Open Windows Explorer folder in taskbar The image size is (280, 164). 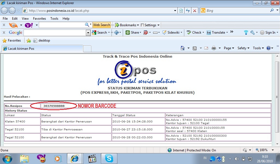[24, 159]
